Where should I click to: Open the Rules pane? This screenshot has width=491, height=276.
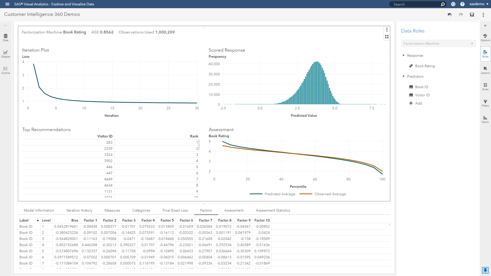[485, 86]
